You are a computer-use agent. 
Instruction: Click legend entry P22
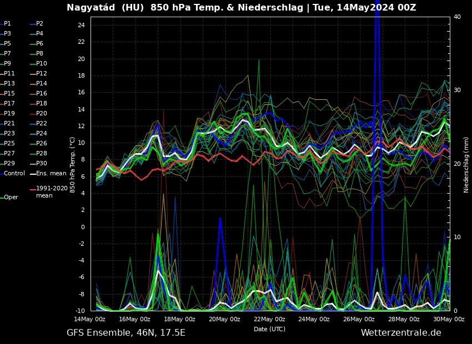[42, 123]
